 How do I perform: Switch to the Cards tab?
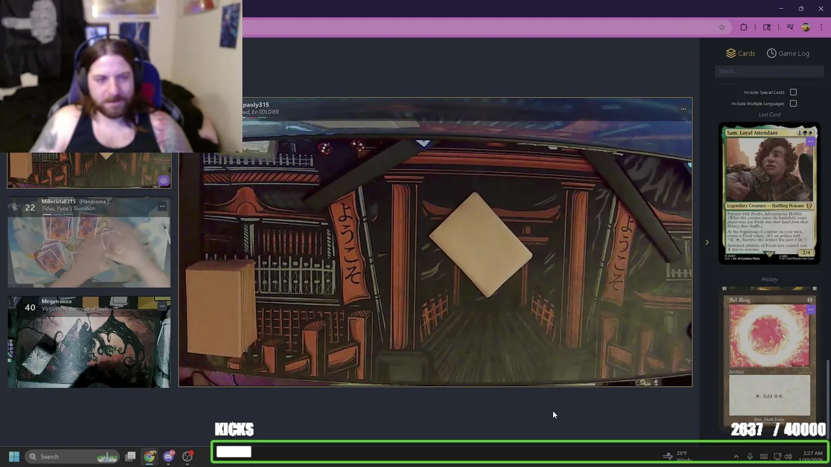741,53
